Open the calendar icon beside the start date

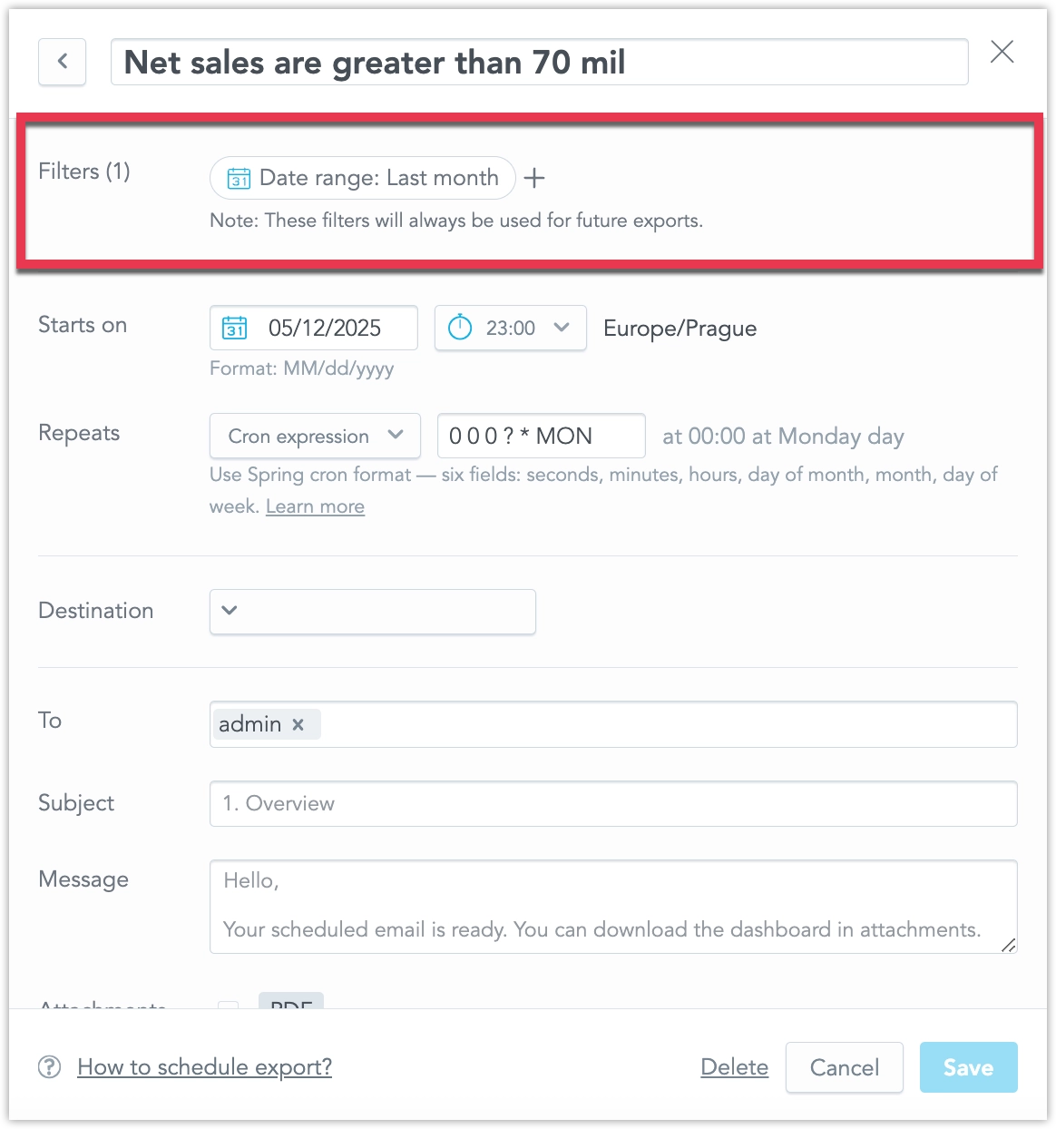coord(234,328)
